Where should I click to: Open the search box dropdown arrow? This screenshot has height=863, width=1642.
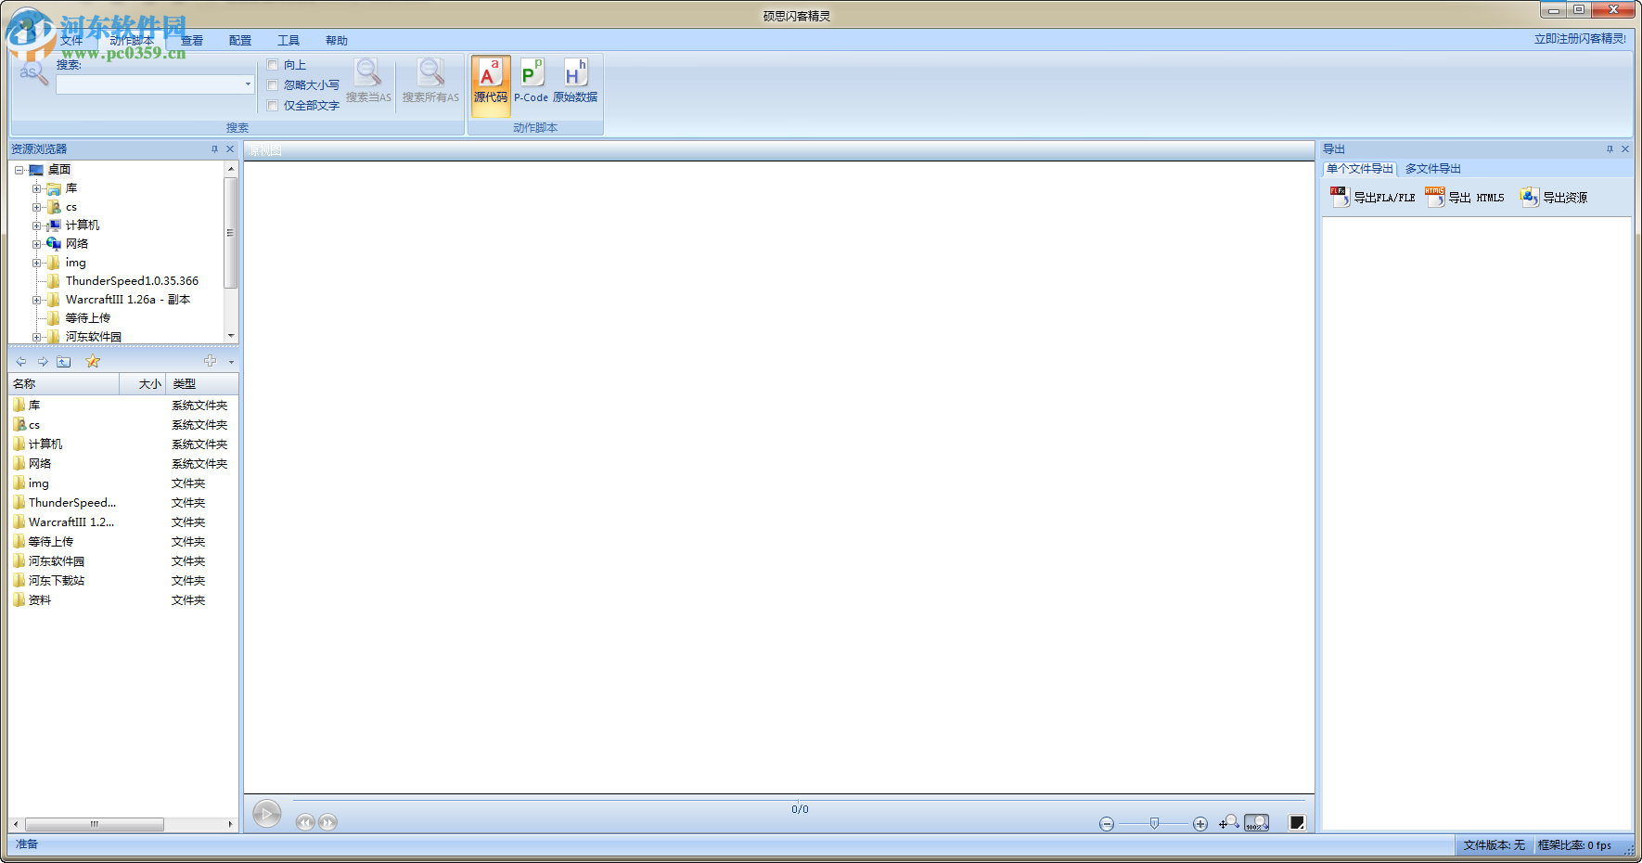(248, 84)
